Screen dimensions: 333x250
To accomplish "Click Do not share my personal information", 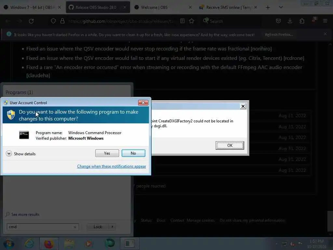I will [252, 220].
